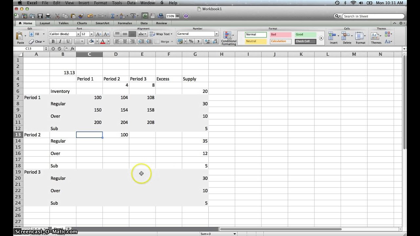Open the Data menu in menu bar

pyautogui.click(x=131, y=3)
